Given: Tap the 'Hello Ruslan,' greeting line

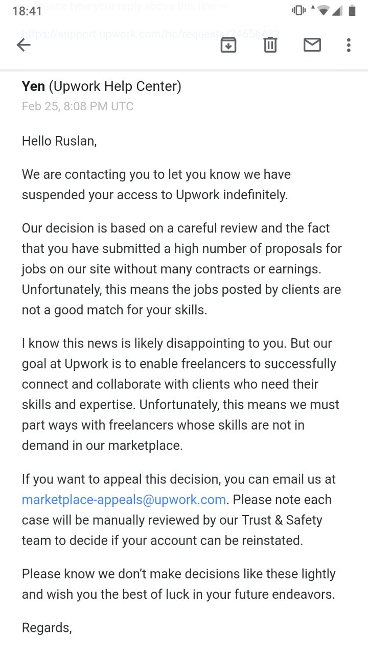Looking at the screenshot, I should (59, 141).
